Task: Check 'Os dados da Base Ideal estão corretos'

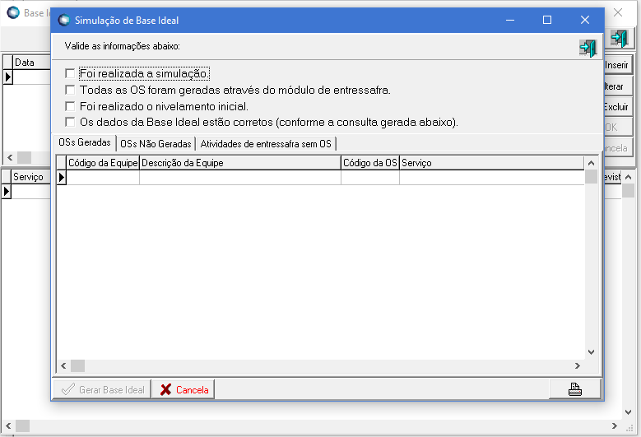Action: click(71, 122)
